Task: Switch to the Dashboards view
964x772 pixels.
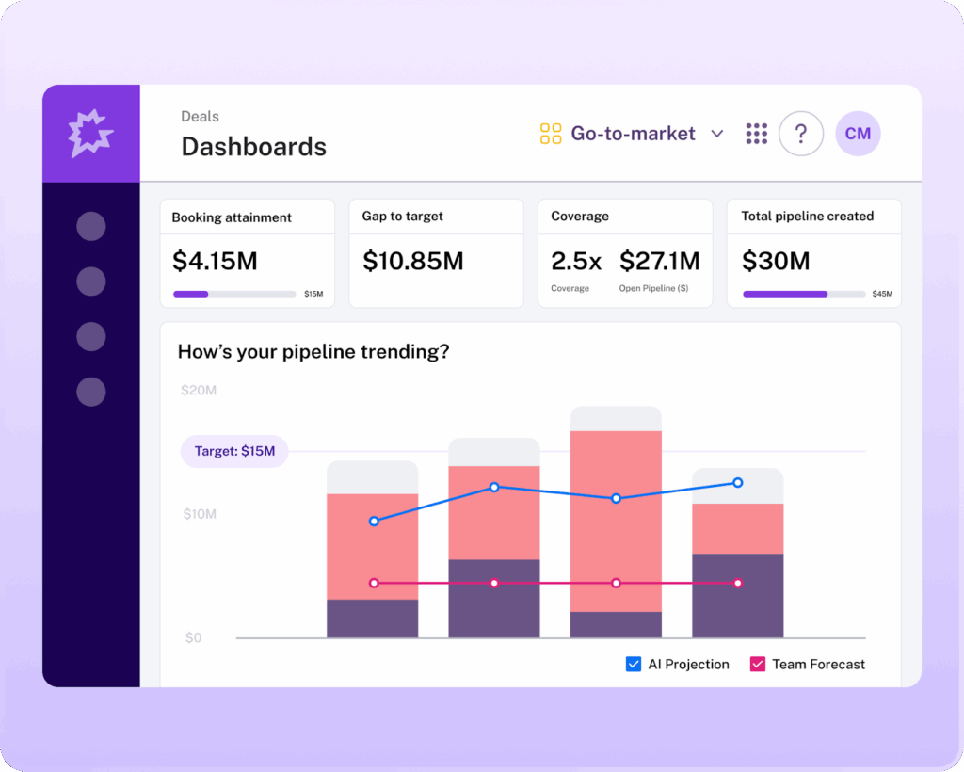Action: [x=253, y=147]
